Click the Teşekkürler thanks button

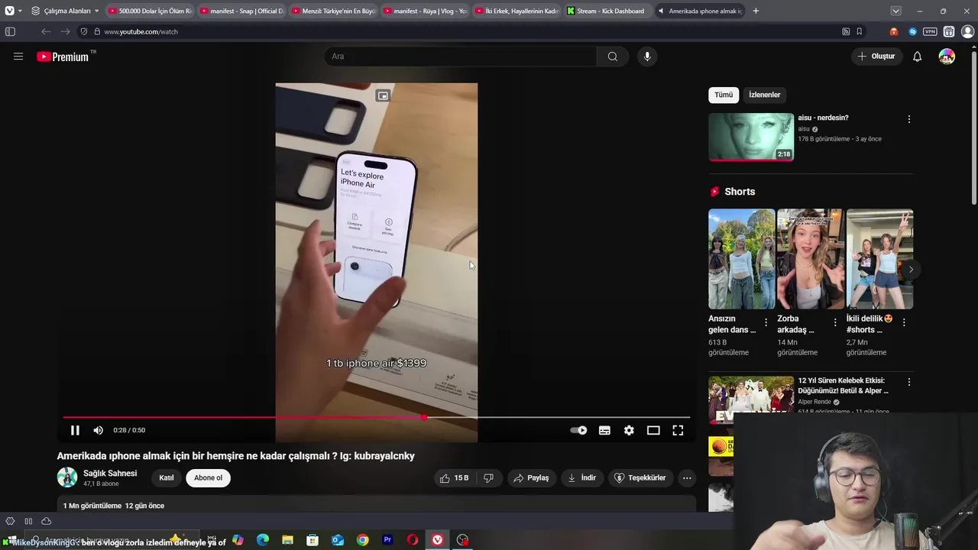640,478
